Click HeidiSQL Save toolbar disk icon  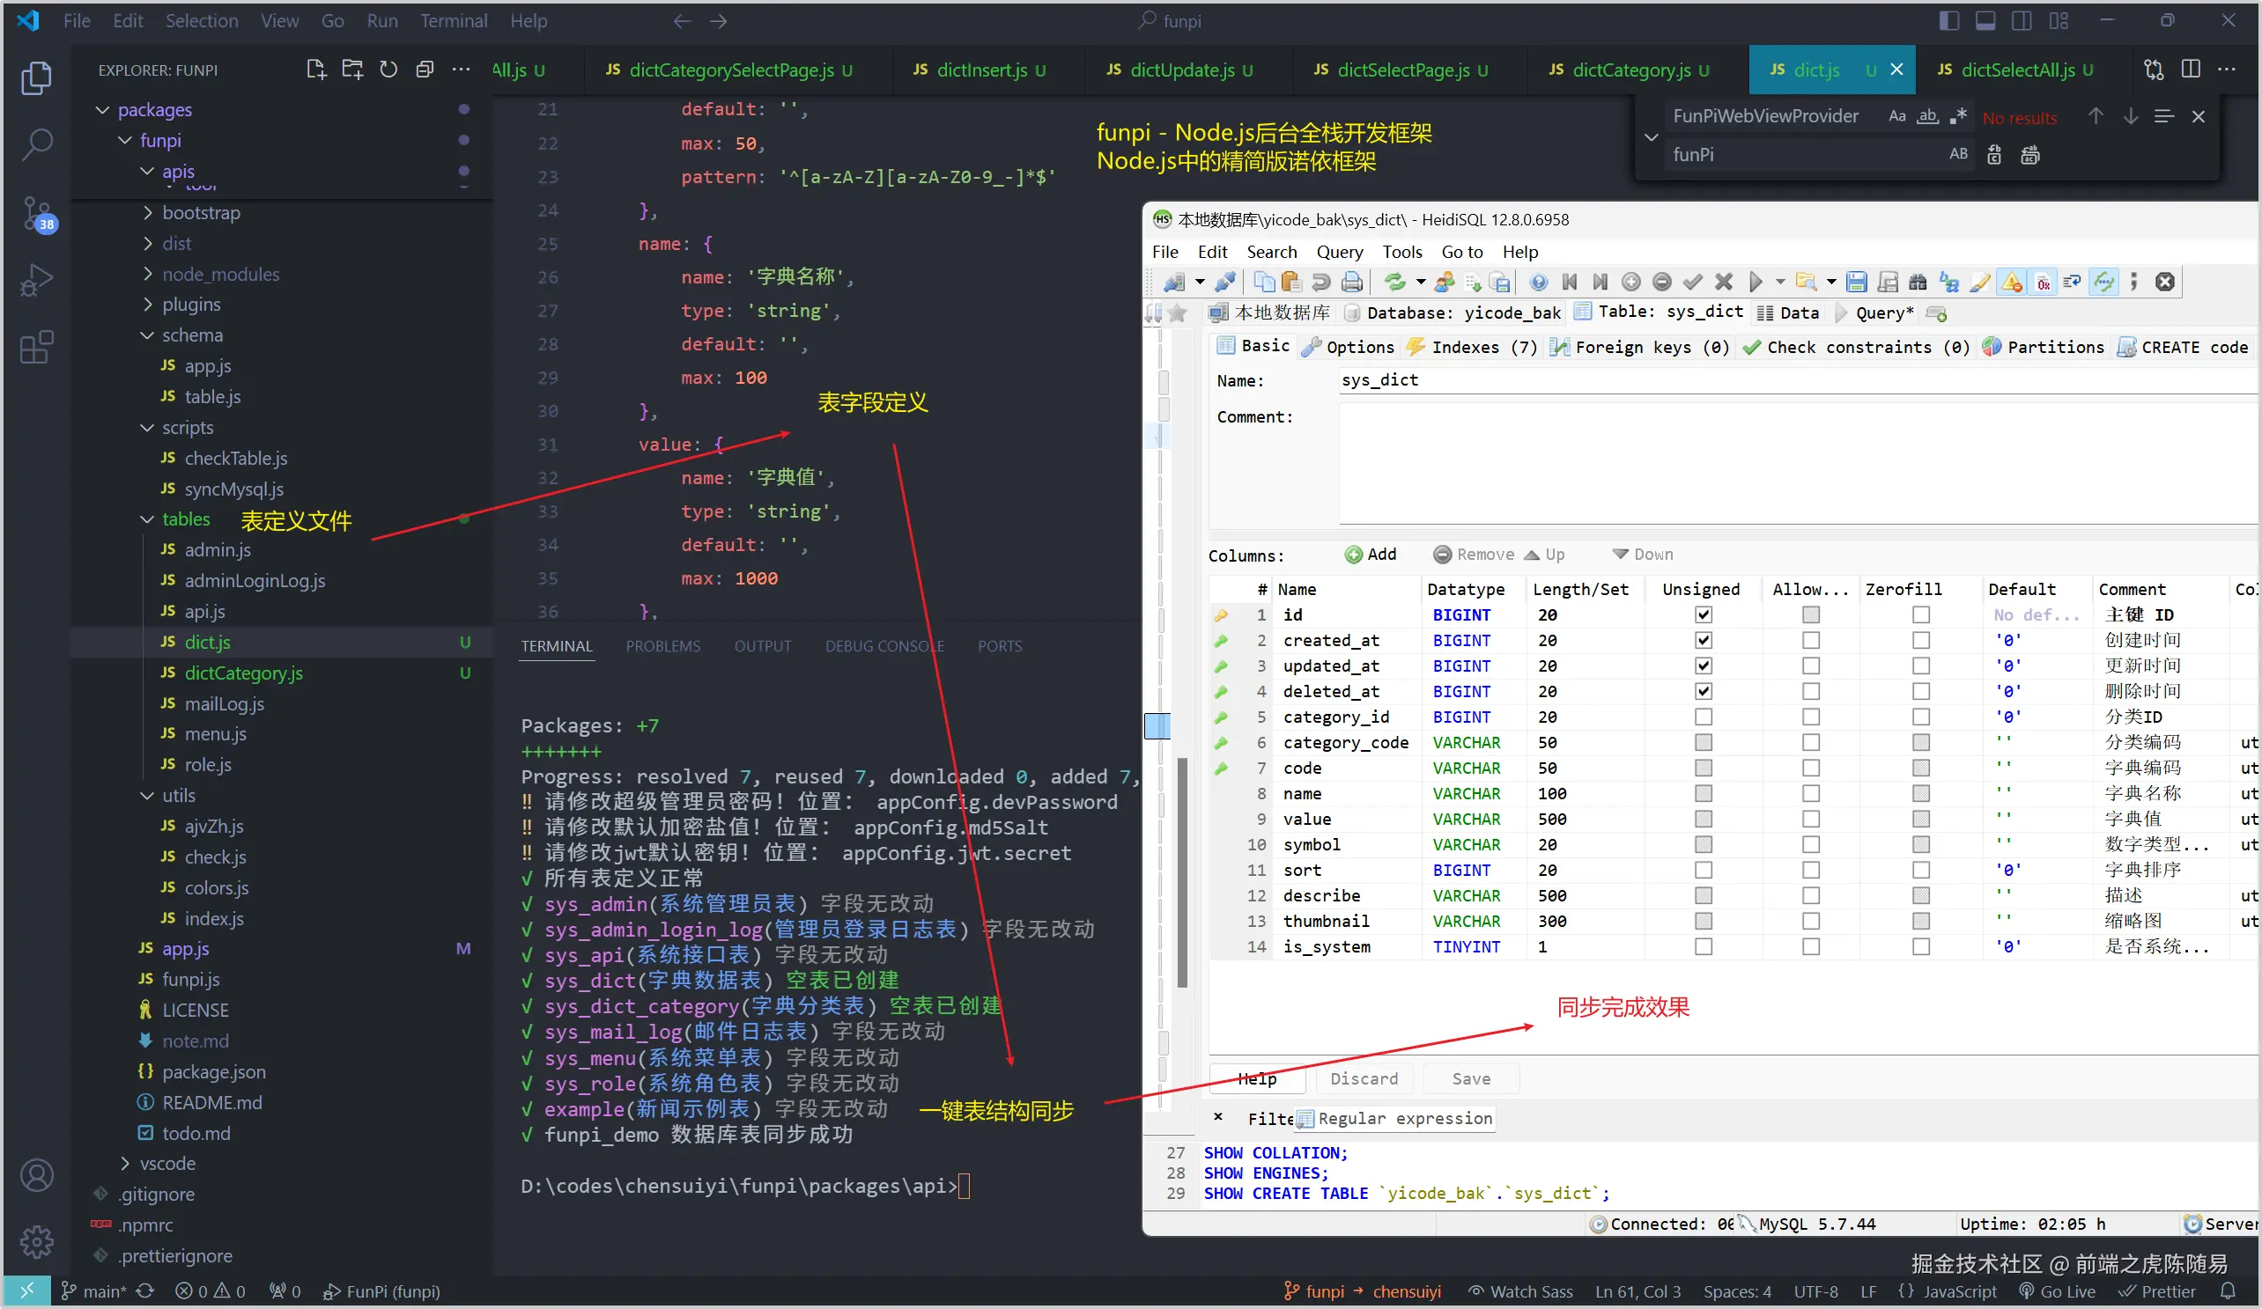click(1856, 283)
